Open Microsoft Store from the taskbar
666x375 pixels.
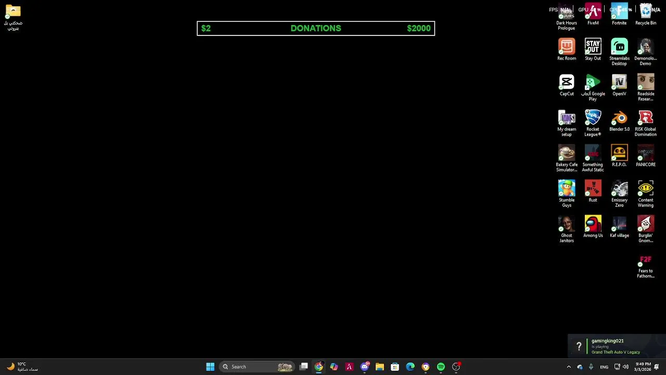pyautogui.click(x=395, y=367)
